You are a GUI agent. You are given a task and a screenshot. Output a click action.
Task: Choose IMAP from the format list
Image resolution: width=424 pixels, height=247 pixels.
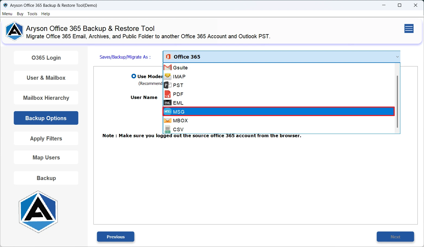(279, 76)
